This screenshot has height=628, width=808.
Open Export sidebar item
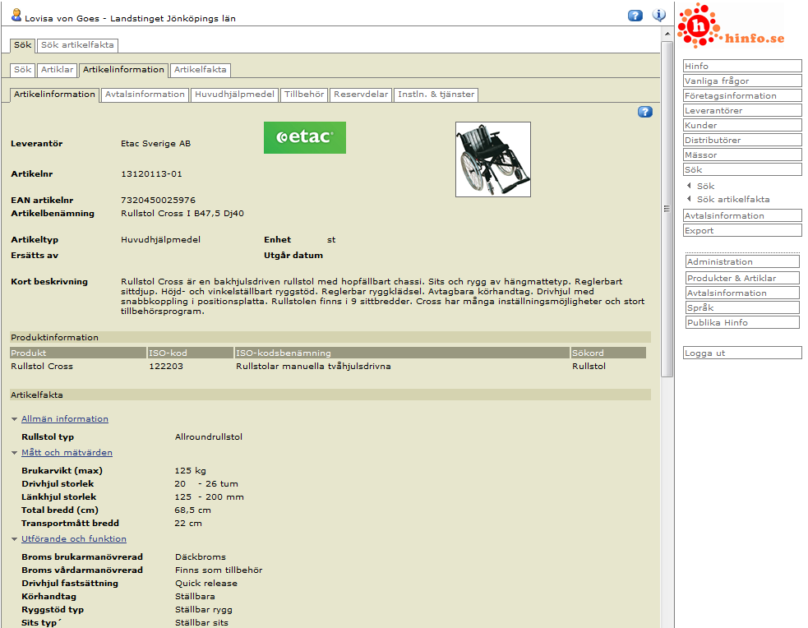[742, 231]
